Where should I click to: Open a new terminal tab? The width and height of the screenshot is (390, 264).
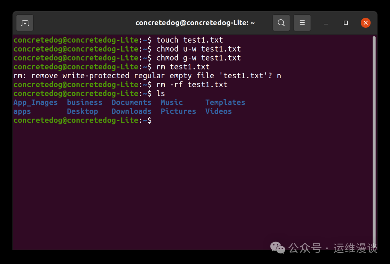click(x=25, y=23)
